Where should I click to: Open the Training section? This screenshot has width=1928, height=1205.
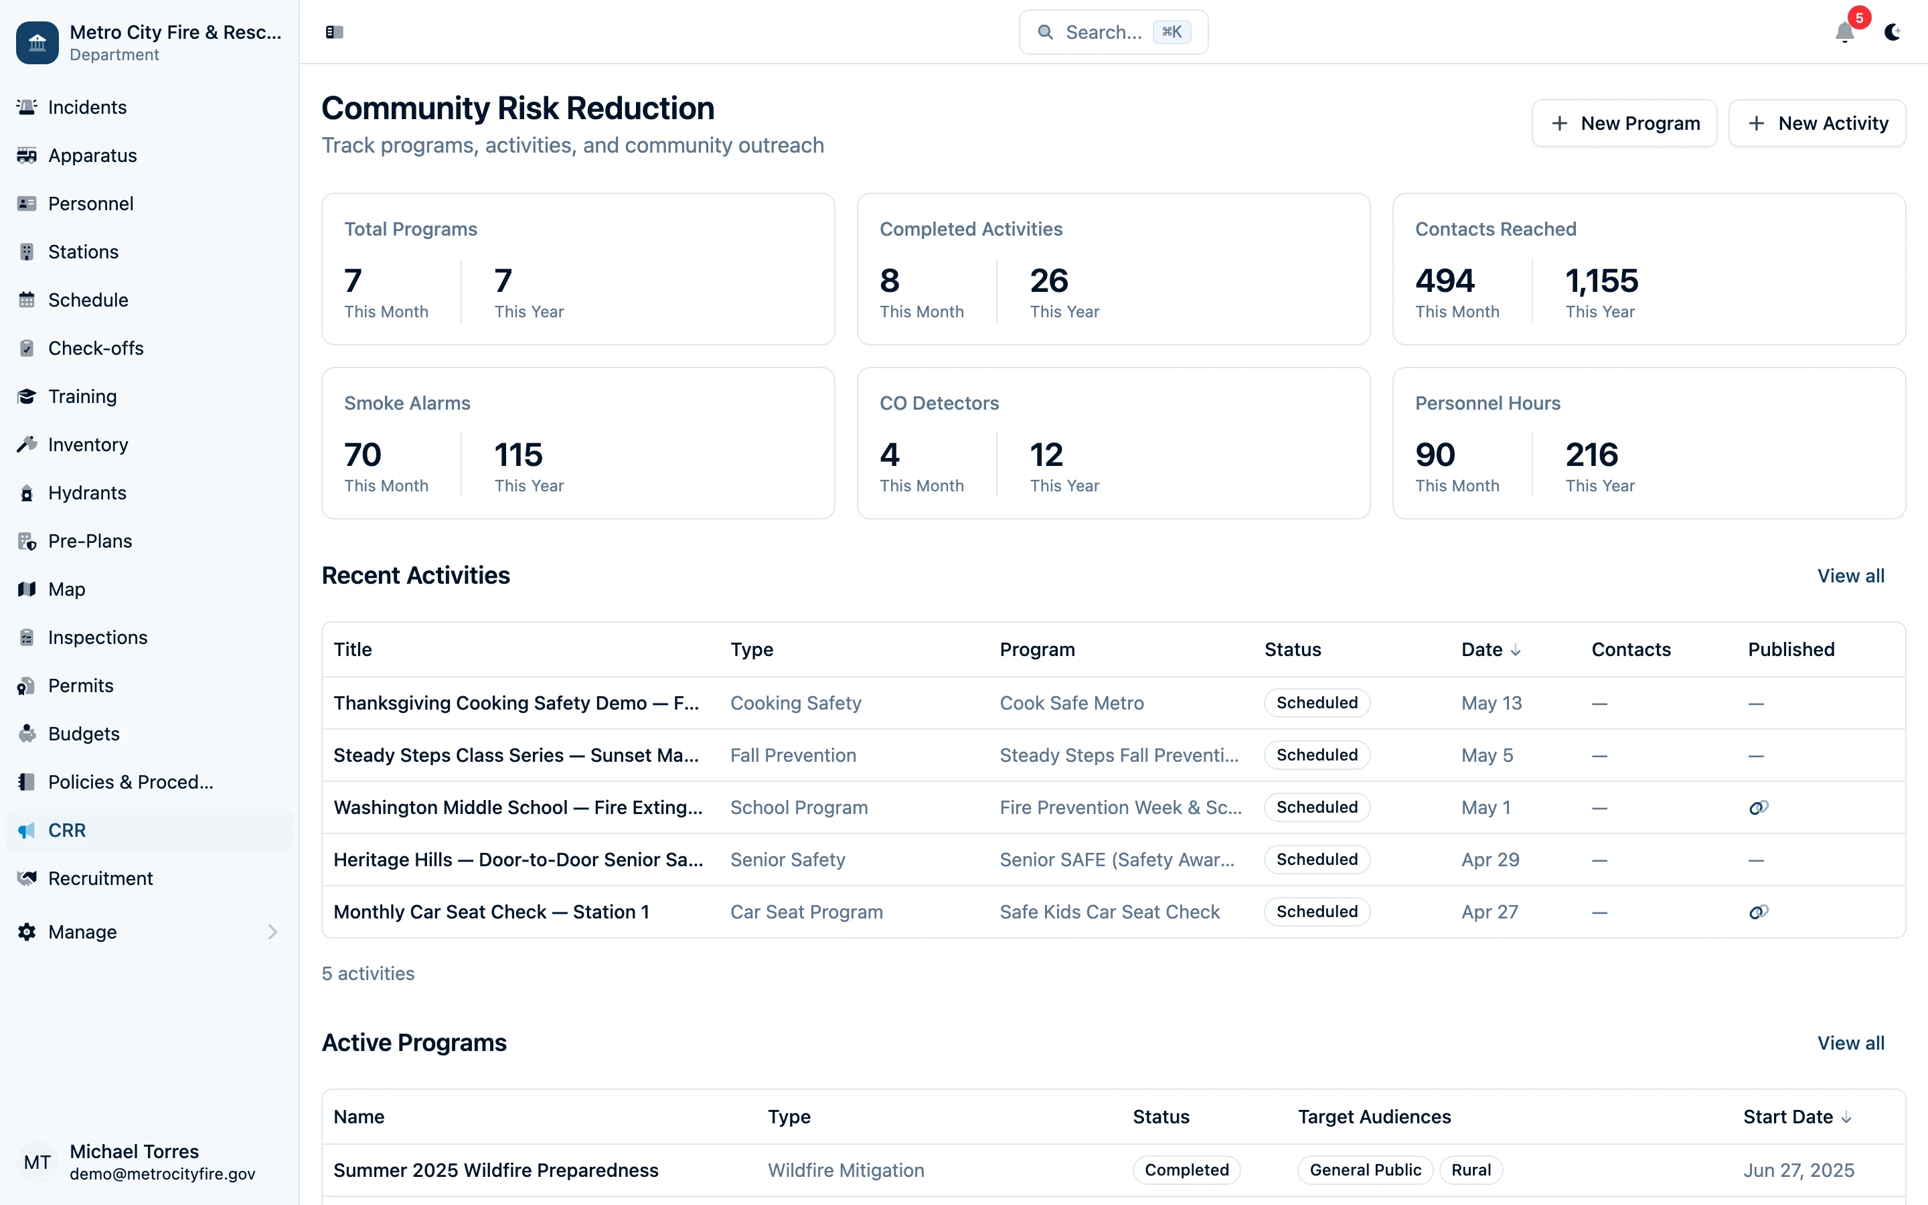pyautogui.click(x=82, y=396)
